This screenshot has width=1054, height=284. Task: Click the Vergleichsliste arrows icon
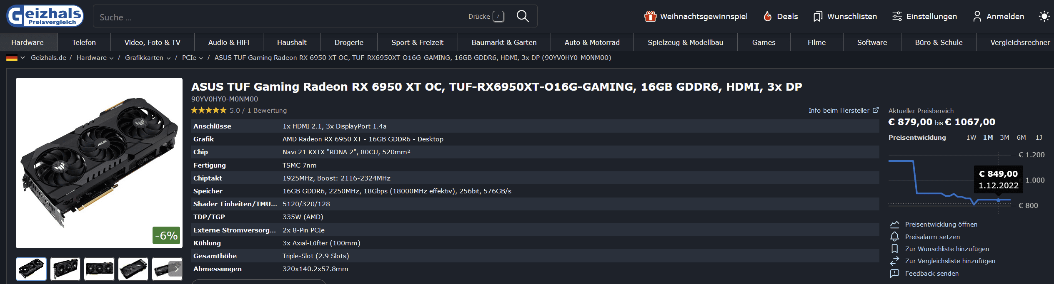[x=894, y=261]
